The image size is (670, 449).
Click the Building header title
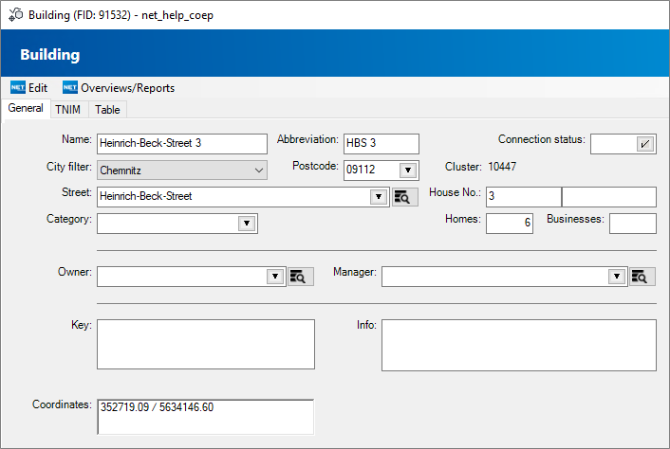50,55
